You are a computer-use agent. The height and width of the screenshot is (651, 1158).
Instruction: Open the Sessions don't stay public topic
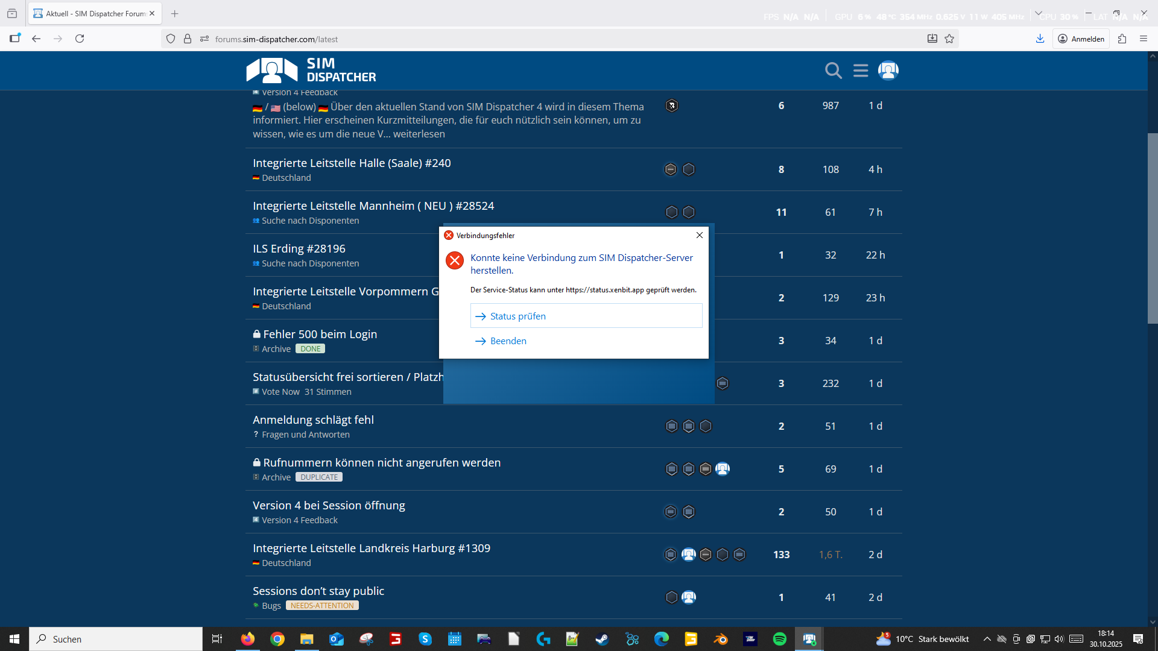click(x=318, y=591)
